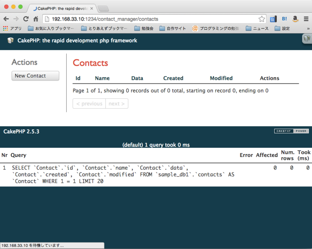The width and height of the screenshot is (312, 249).
Task: Click the 'Error' column header in query log
Action: coord(246,155)
